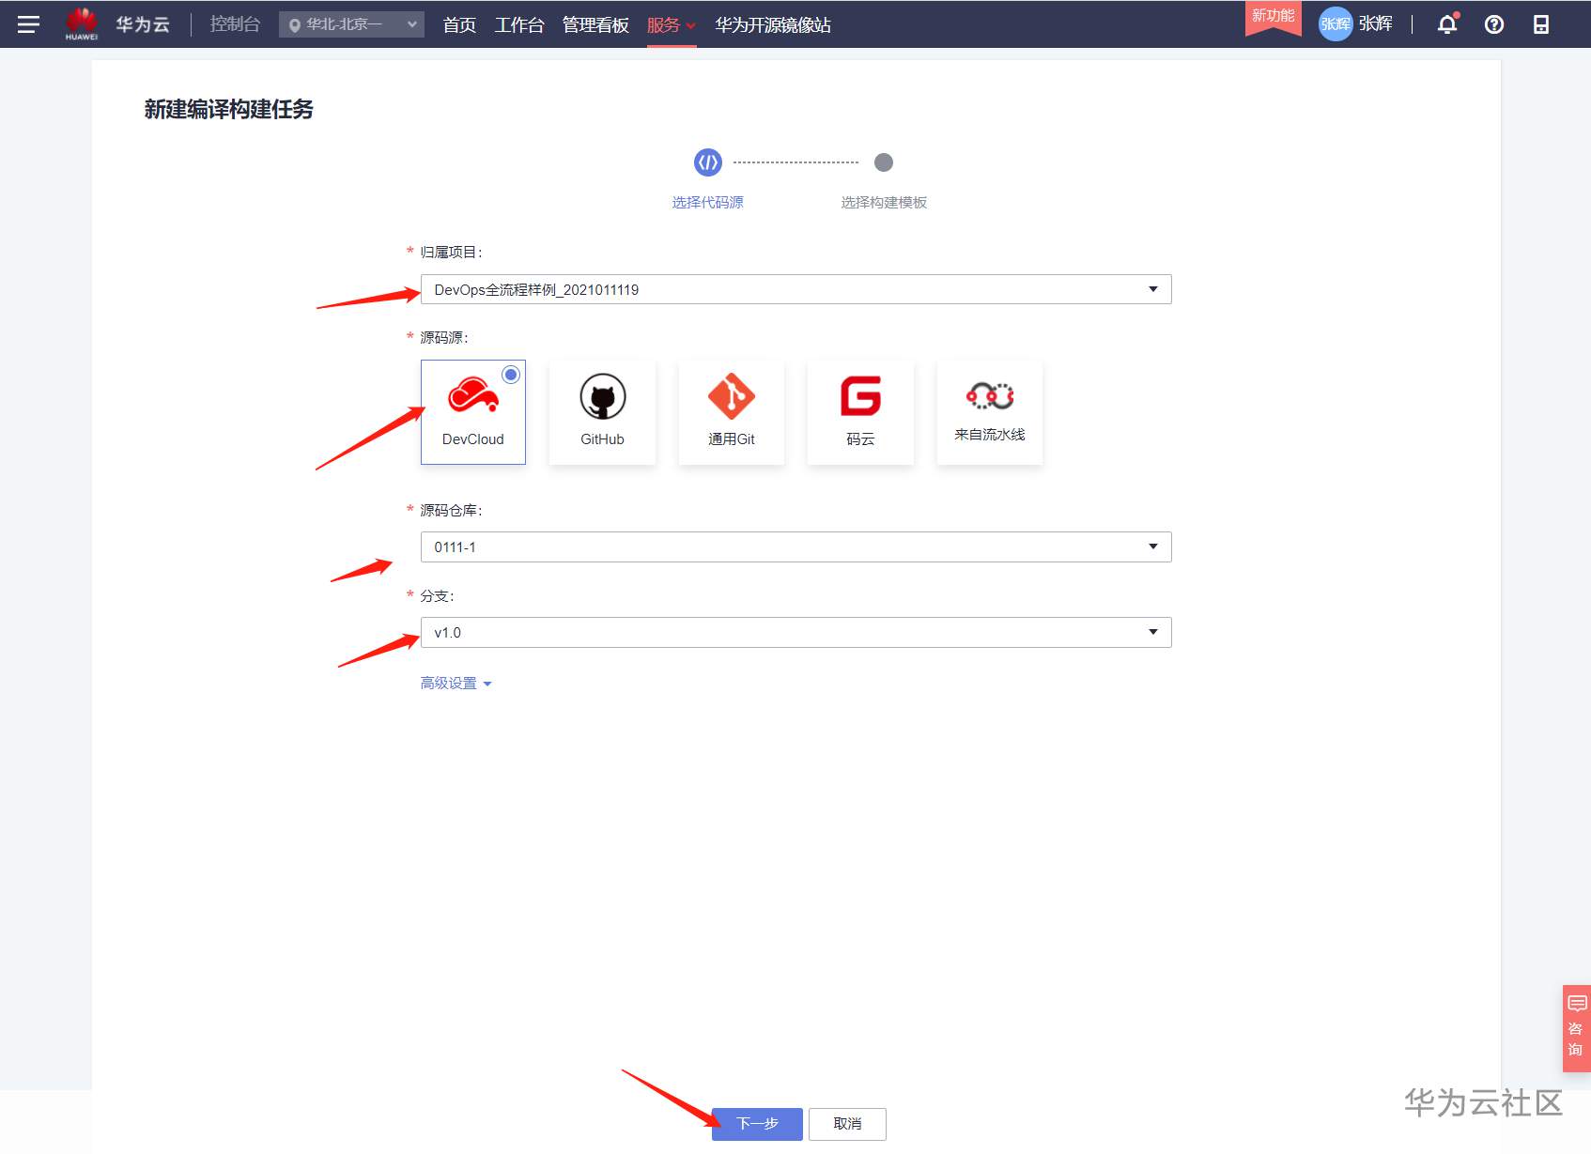Viewport: 1591px width, 1154px height.
Task: Open the help question mark icon
Action: 1494,24
